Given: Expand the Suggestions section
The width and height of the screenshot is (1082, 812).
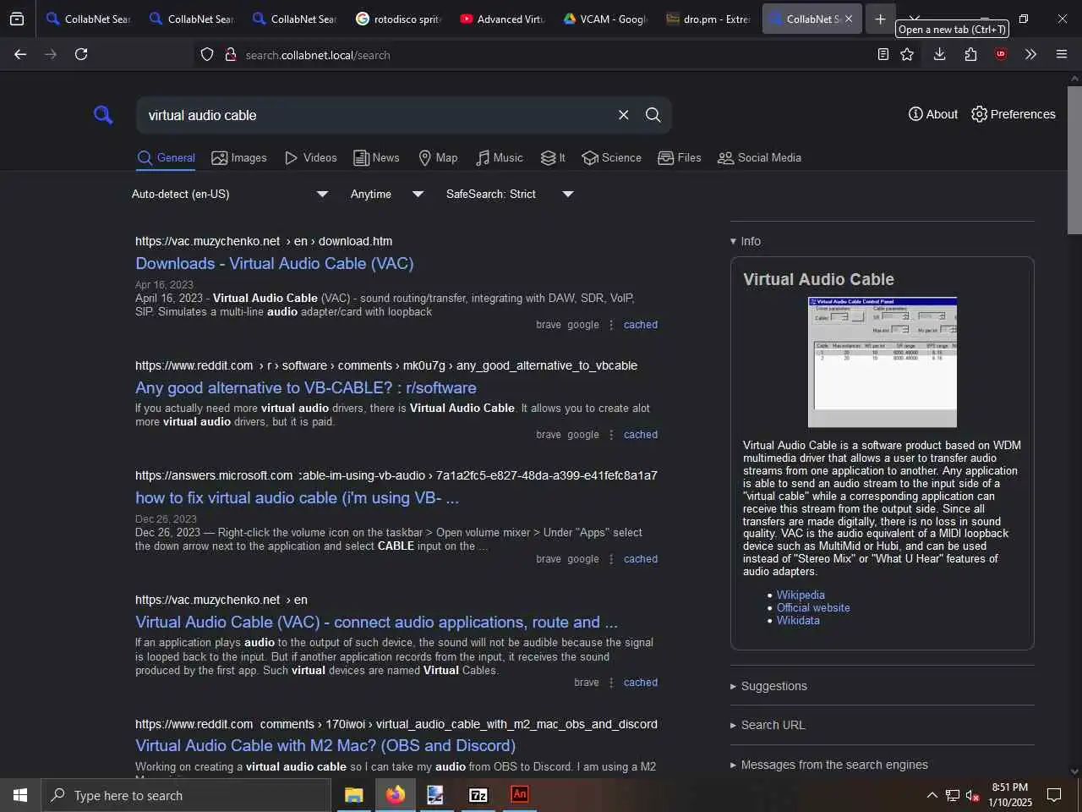Looking at the screenshot, I should tap(768, 686).
